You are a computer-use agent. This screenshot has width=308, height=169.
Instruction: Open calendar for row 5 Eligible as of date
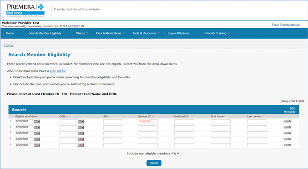coord(37,145)
